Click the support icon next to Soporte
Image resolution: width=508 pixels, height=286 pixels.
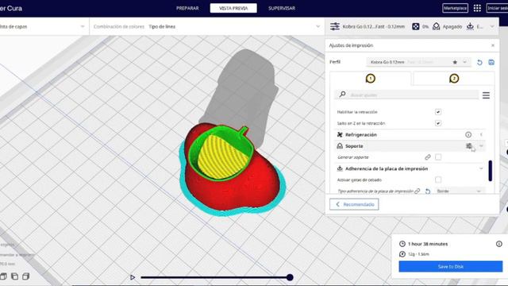(x=340, y=146)
